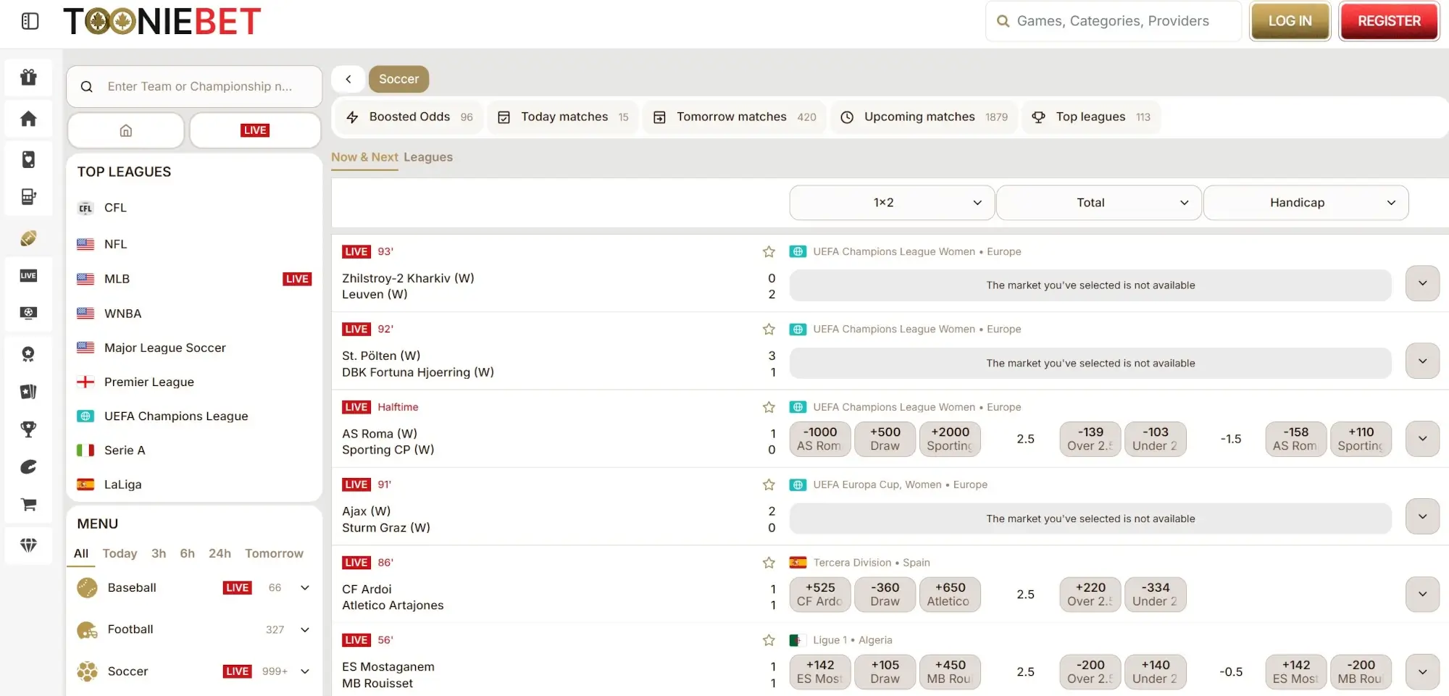Click the trophy tournaments sidebar icon

coord(28,429)
